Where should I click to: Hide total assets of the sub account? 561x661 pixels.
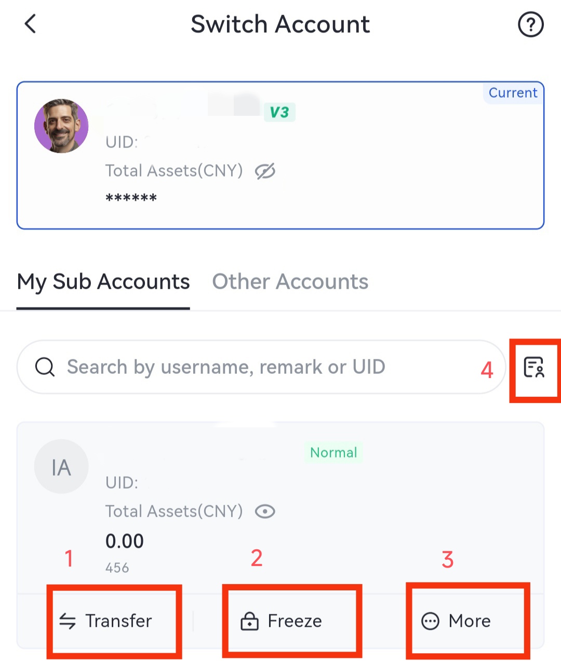pyautogui.click(x=265, y=511)
